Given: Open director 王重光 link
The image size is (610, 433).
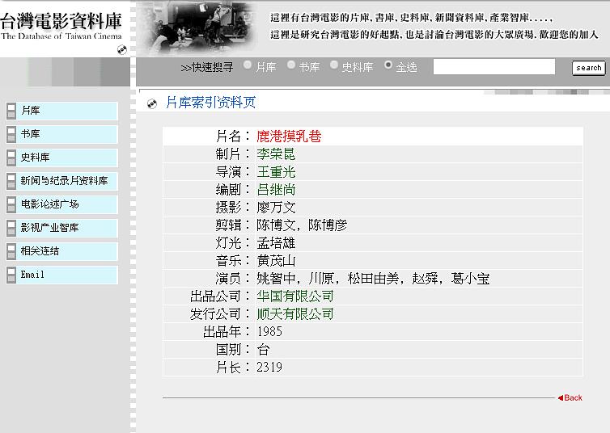Looking at the screenshot, I should (276, 172).
